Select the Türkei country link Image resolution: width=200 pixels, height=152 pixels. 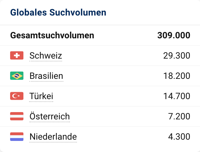[x=41, y=97]
